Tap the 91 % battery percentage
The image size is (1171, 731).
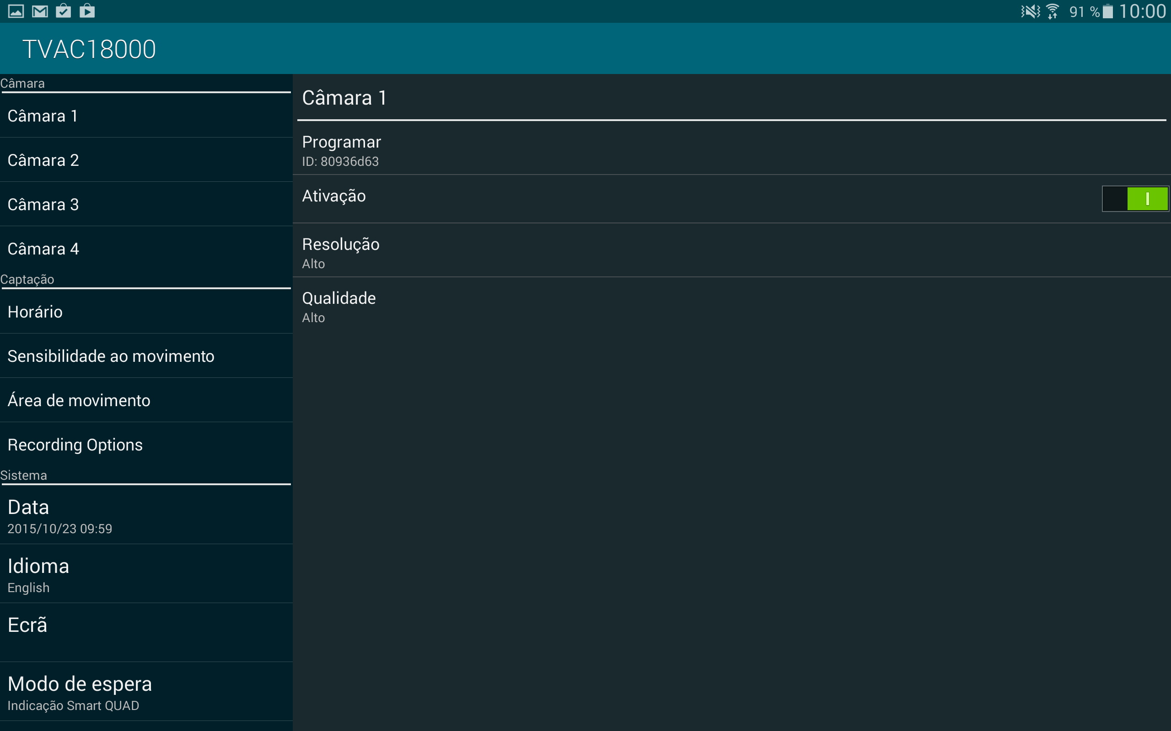(x=1085, y=11)
